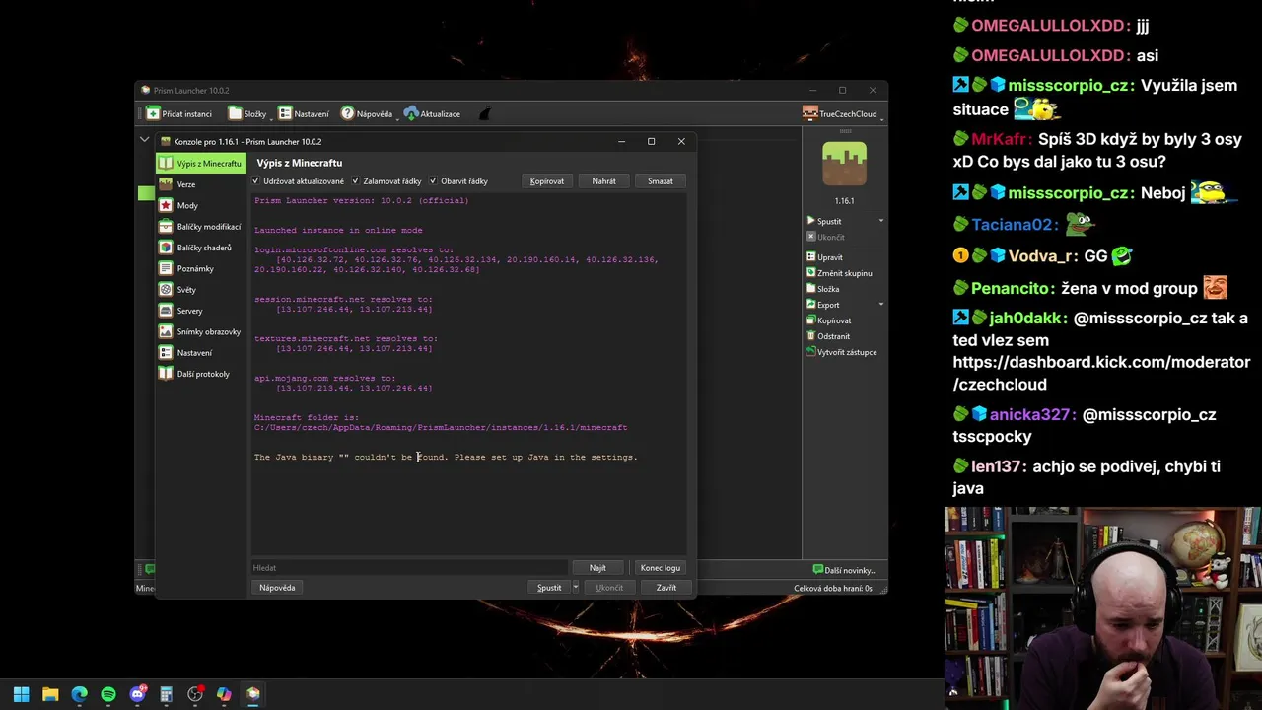The image size is (1262, 710).
Task: Click the Minecraft folder path line
Action: click(x=441, y=427)
